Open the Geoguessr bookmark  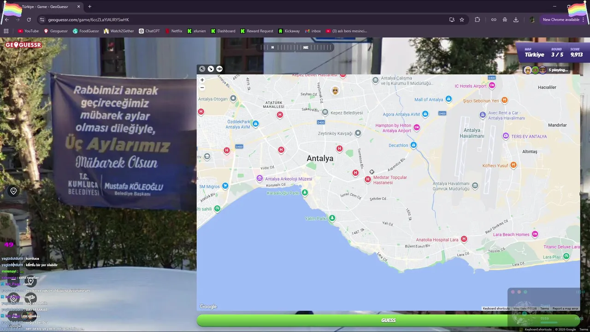[x=56, y=31]
